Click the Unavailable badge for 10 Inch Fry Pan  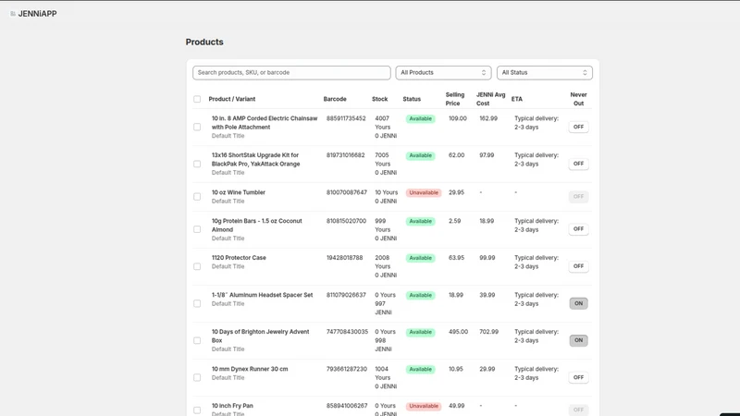424,406
